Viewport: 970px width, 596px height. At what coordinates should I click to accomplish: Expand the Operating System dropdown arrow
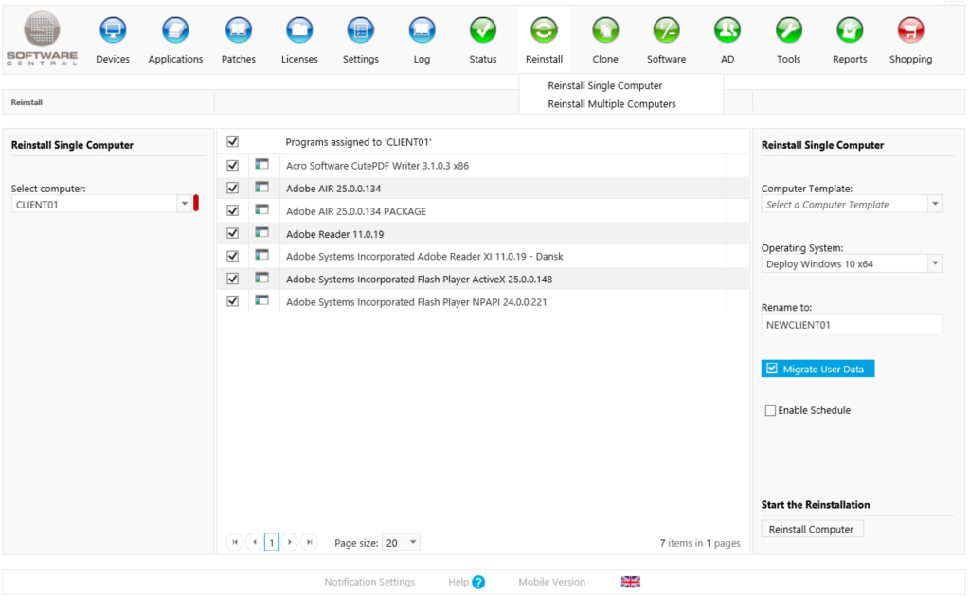935,263
